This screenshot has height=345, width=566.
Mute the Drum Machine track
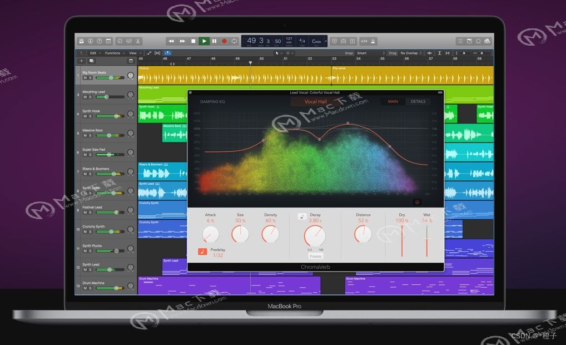[x=85, y=288]
